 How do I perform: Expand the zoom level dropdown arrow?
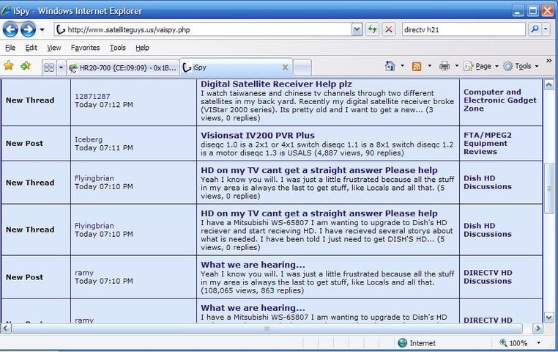pyautogui.click(x=538, y=342)
